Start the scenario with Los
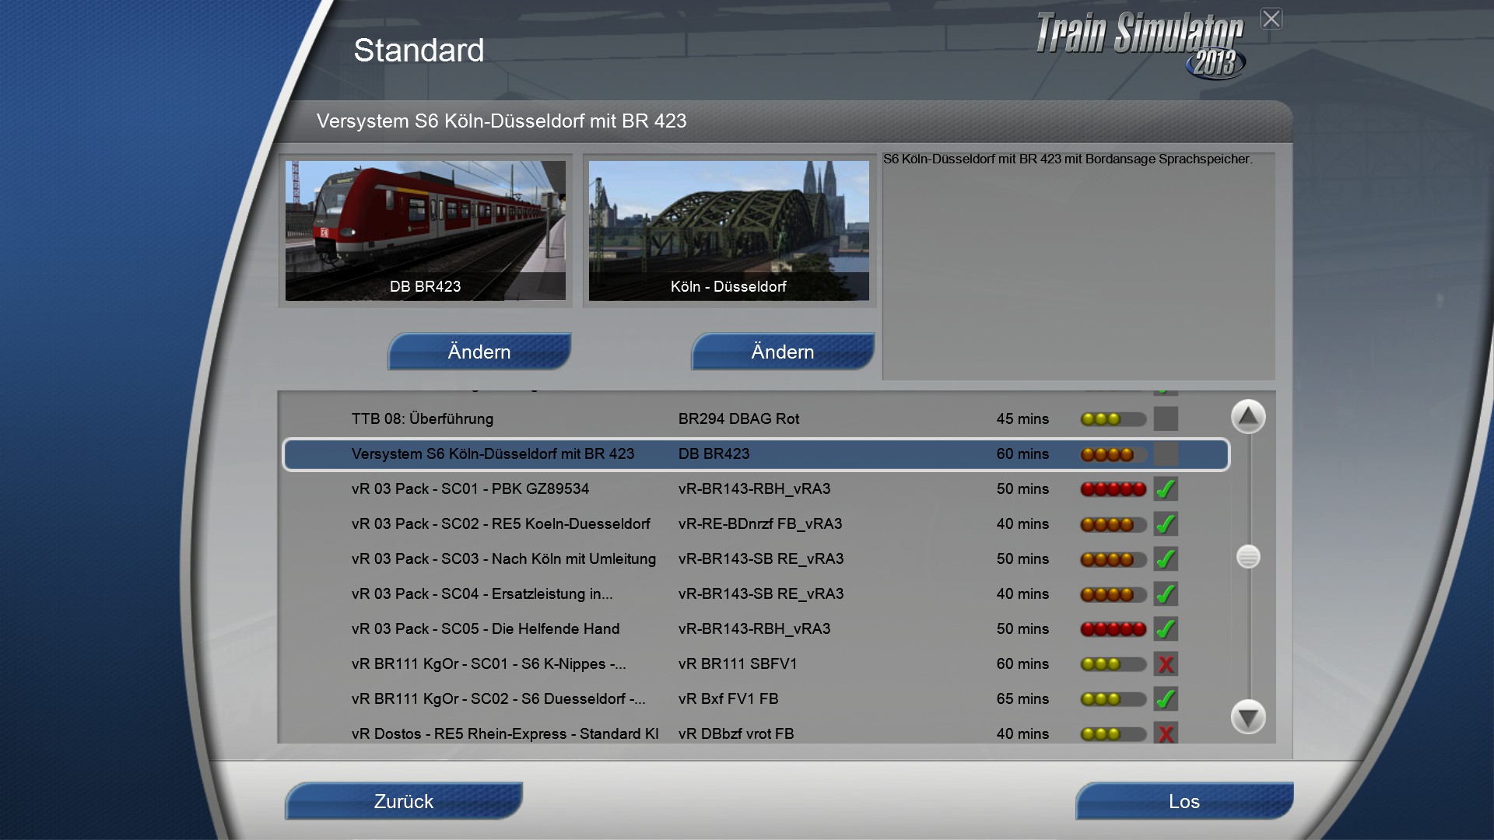1494x840 pixels. pyautogui.click(x=1184, y=801)
